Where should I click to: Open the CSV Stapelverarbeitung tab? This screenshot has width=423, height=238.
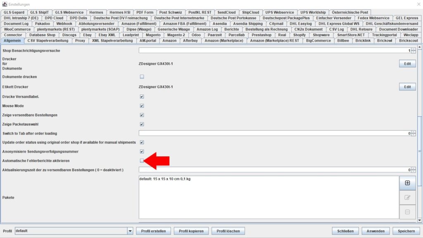pos(48,41)
